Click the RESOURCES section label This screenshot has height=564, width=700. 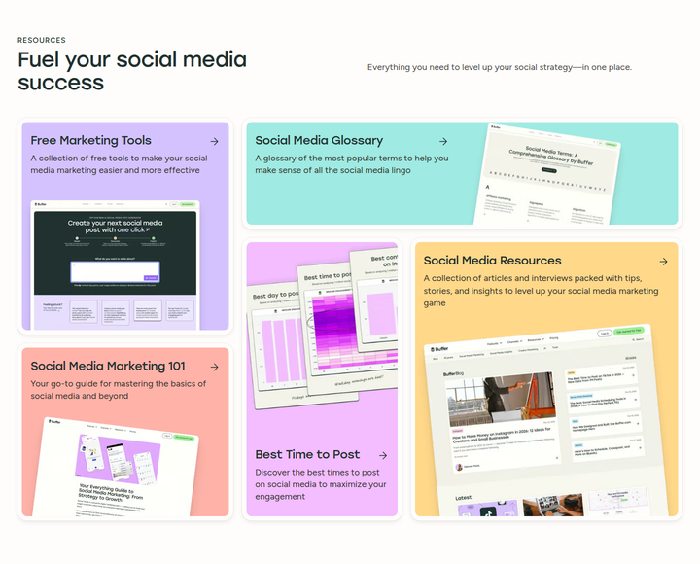(x=42, y=40)
